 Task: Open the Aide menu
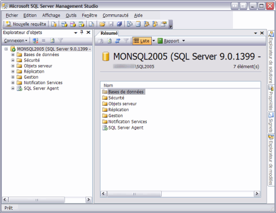tap(138, 15)
